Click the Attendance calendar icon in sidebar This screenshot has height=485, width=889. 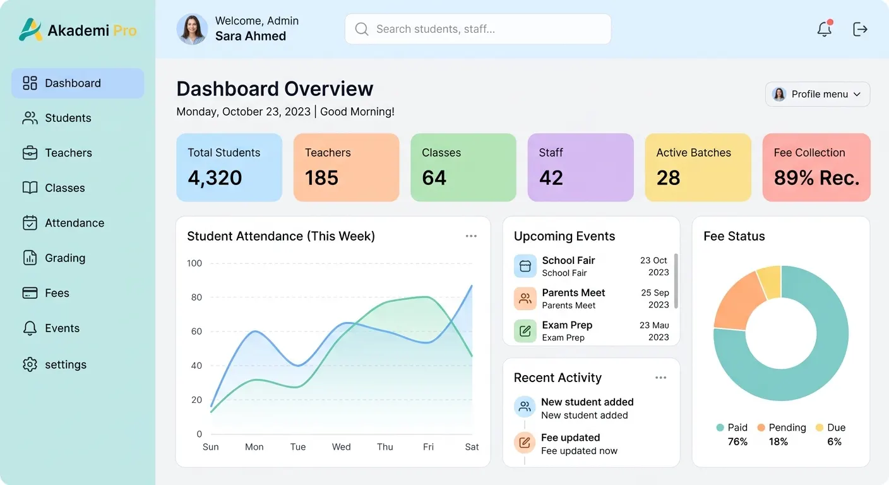(30, 223)
